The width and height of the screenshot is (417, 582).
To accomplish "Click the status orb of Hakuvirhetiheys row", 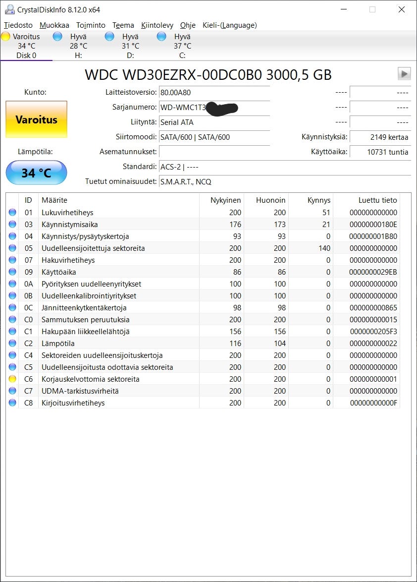I will click(12, 260).
